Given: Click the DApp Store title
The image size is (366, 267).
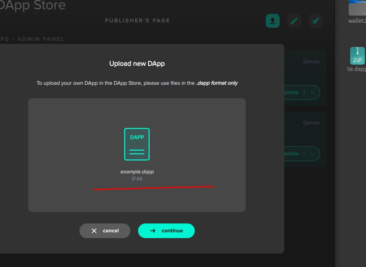Looking at the screenshot, I should point(33,6).
